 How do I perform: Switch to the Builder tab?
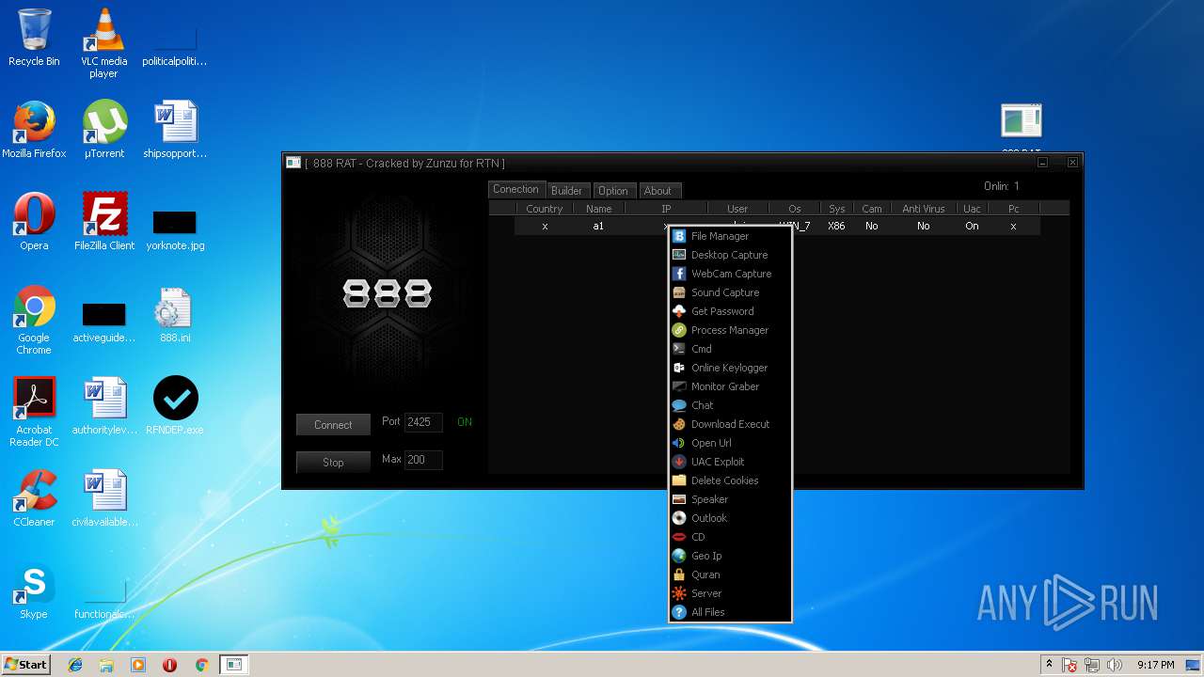coord(566,191)
